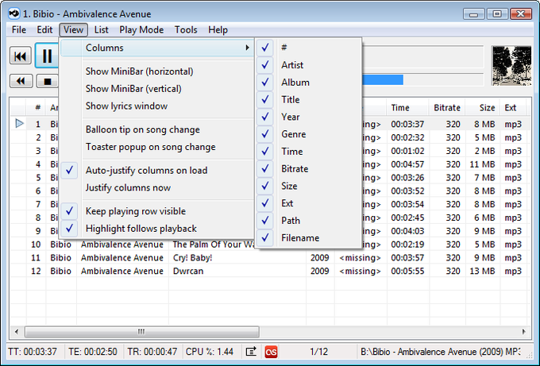Click the scrollbar right arrow

point(523,332)
